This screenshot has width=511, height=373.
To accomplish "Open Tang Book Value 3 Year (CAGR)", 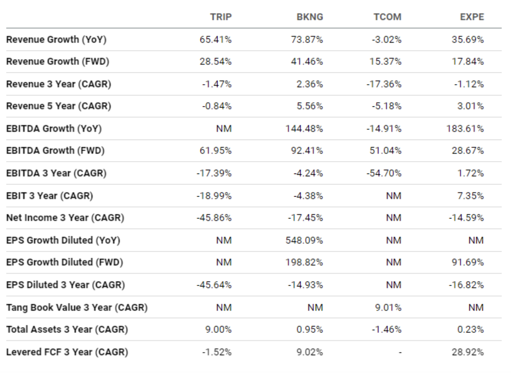I will pos(77,307).
